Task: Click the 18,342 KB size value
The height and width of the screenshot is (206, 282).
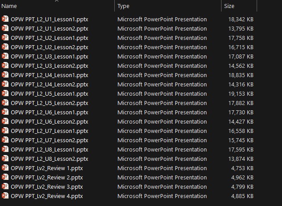Action: pos(241,19)
